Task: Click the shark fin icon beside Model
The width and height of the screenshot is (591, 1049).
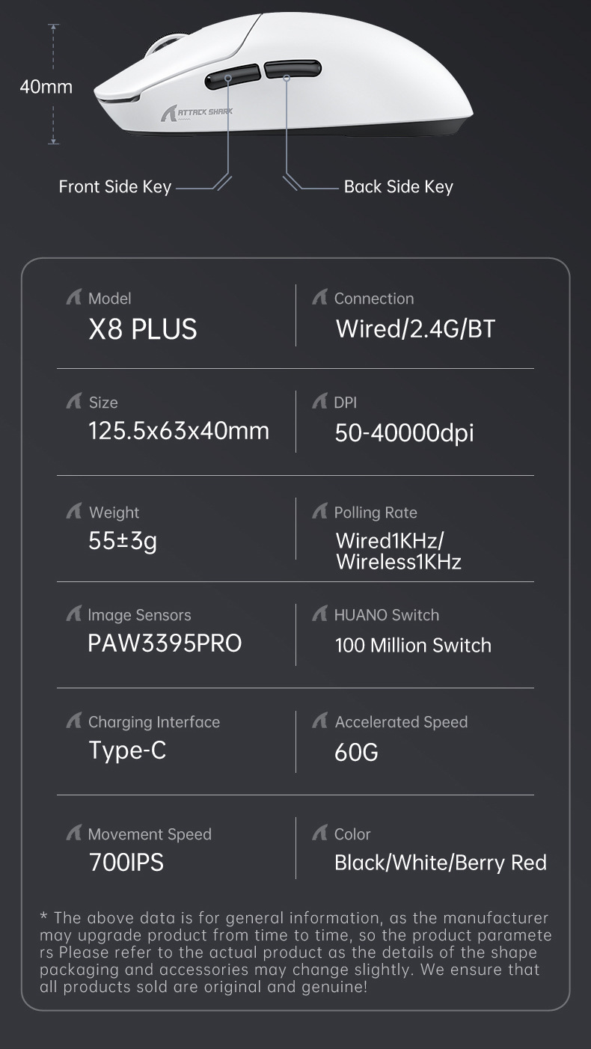Action: [73, 298]
